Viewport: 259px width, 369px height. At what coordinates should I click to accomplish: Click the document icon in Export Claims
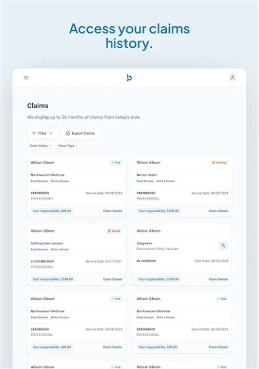[x=68, y=133]
